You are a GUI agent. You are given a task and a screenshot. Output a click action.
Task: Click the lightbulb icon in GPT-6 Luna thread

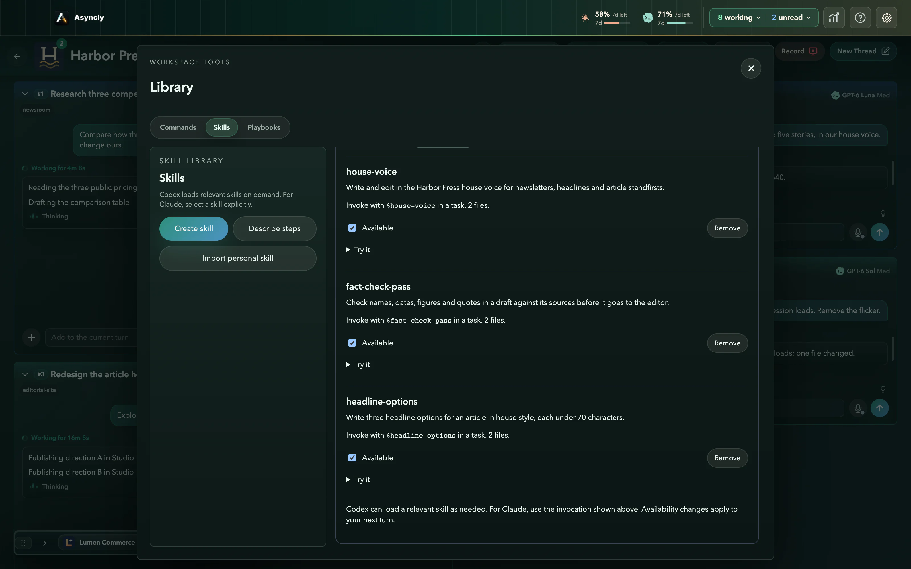(x=883, y=213)
